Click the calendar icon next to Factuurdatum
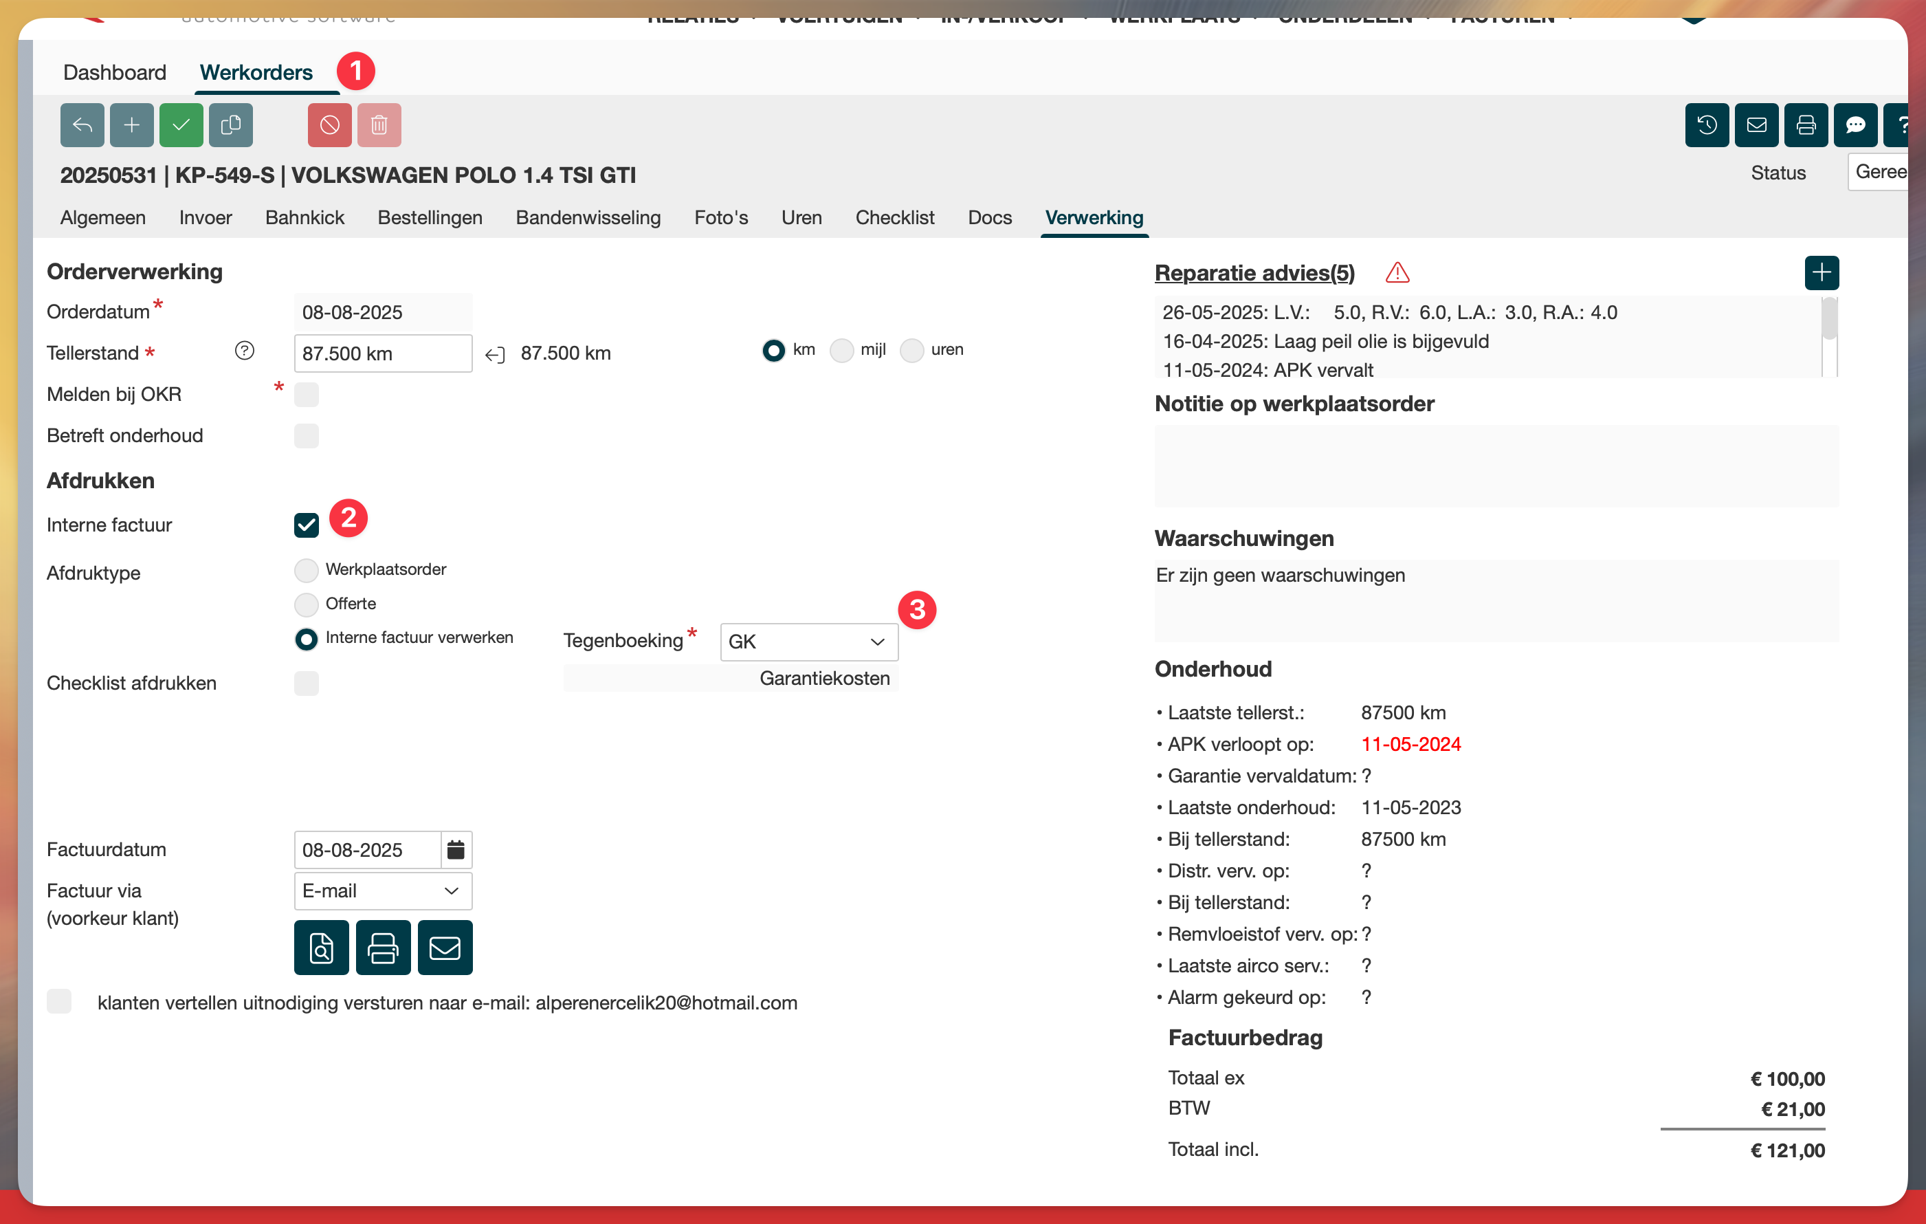The width and height of the screenshot is (1926, 1224). coord(456,850)
